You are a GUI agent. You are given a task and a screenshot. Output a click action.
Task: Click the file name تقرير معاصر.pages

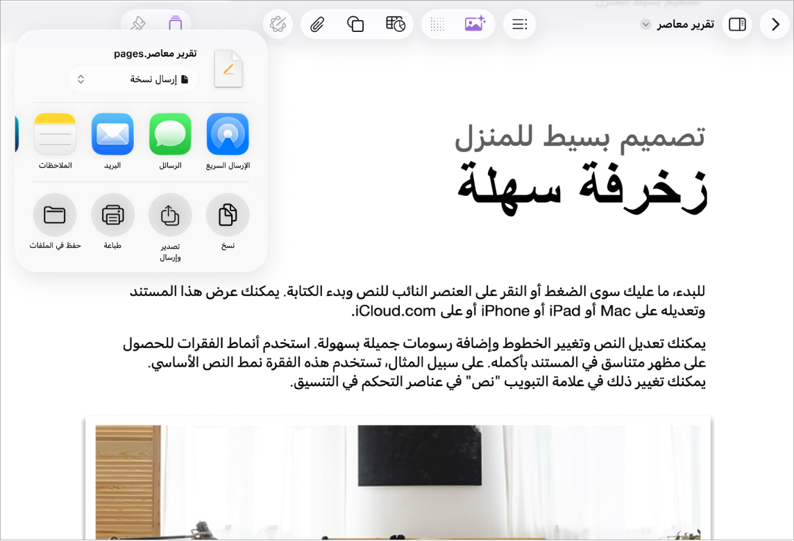[155, 53]
